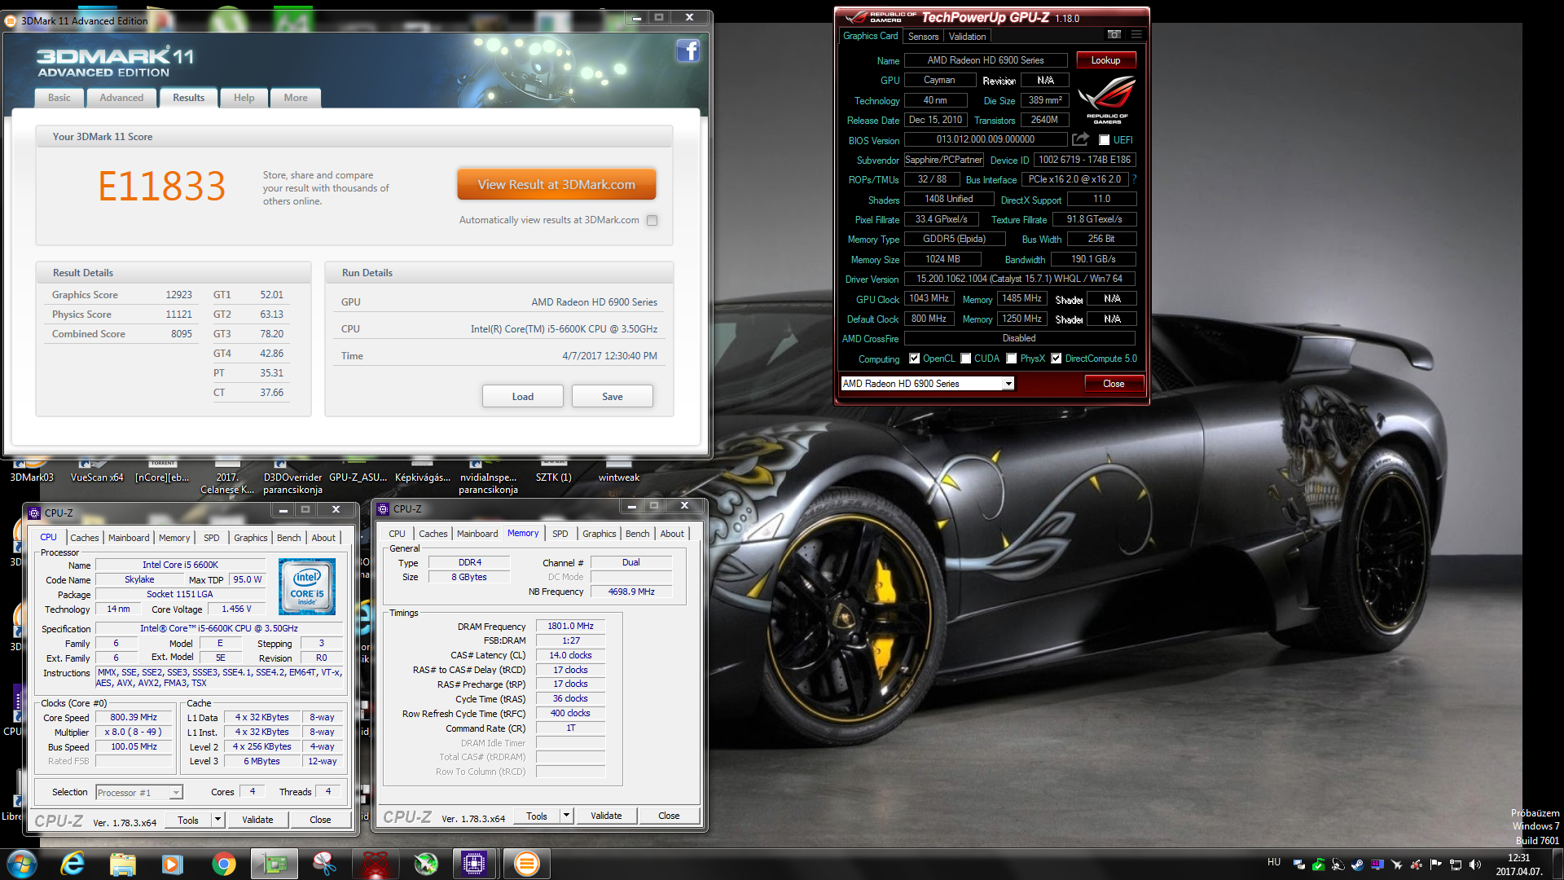1564x880 pixels.
Task: Select Mainboard tab in left CPU-Z window
Action: click(x=129, y=538)
